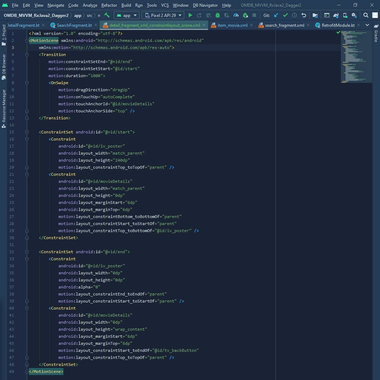Click the "dragUp" attribute value
380x380 pixels.
pyautogui.click(x=120, y=90)
